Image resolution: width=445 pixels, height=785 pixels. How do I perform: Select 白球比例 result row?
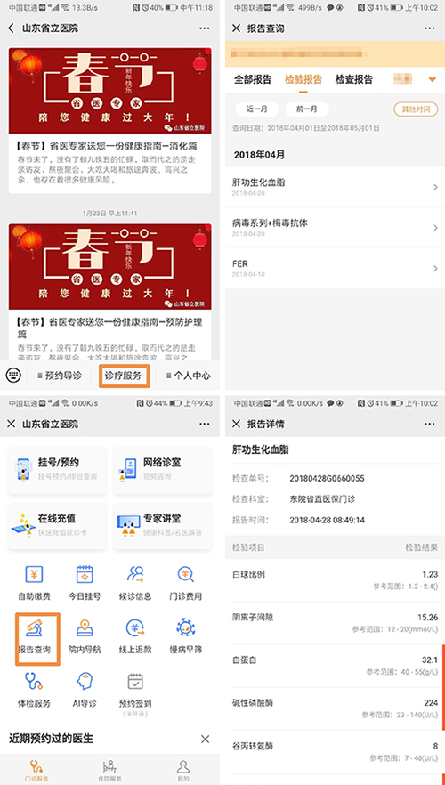(335, 579)
